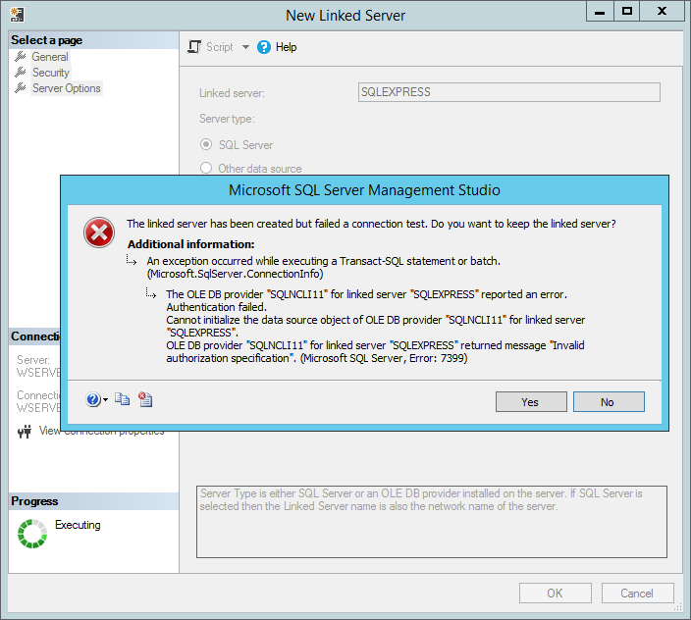Minimize the New Linked Server window
Viewport: 691px width, 620px height.
pyautogui.click(x=600, y=12)
